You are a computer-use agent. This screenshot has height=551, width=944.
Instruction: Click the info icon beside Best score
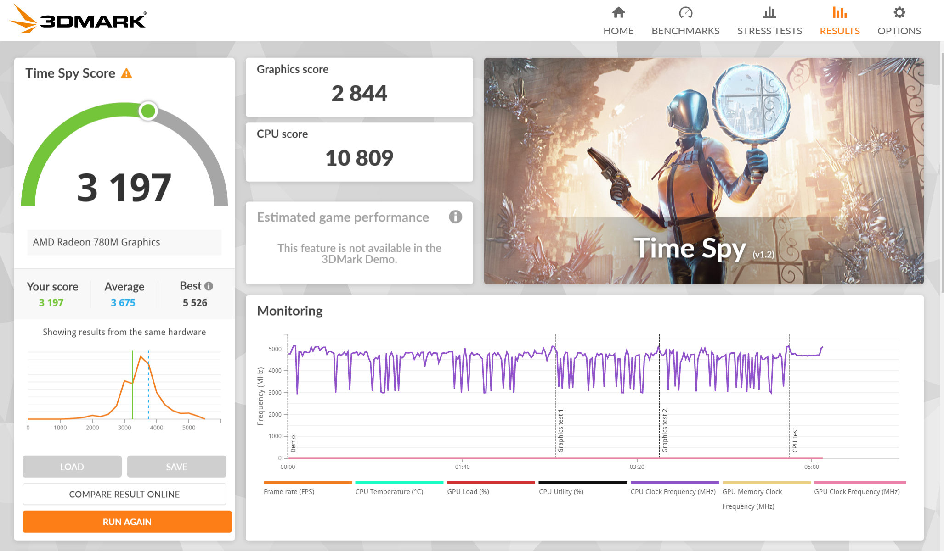coord(209,286)
